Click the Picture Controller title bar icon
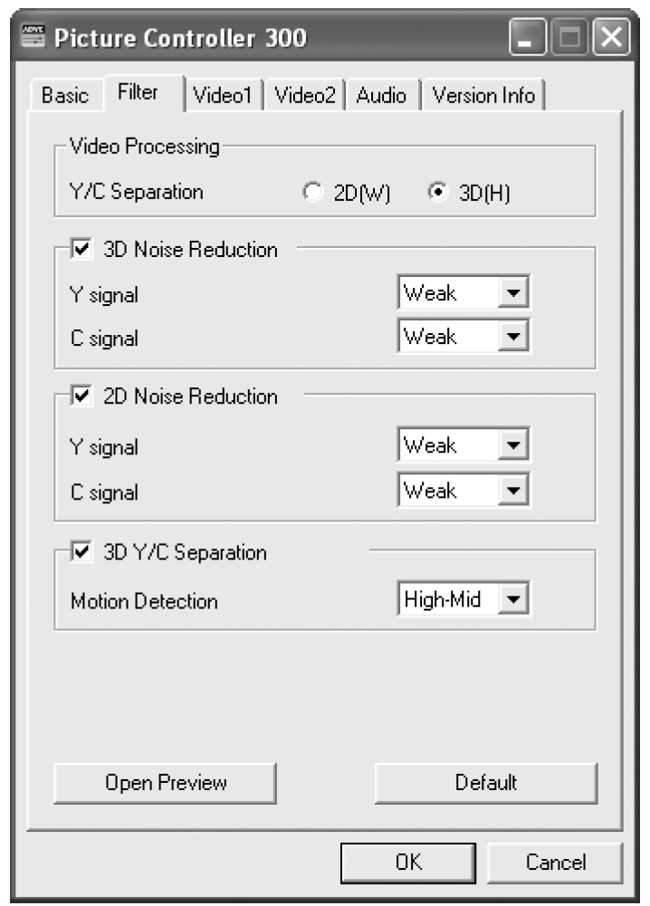650x906 pixels. coord(33,36)
